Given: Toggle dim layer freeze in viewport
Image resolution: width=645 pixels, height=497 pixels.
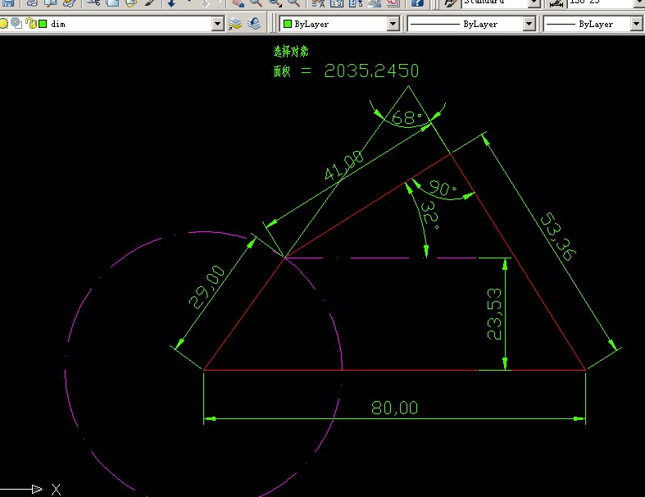Looking at the screenshot, I should [16, 24].
